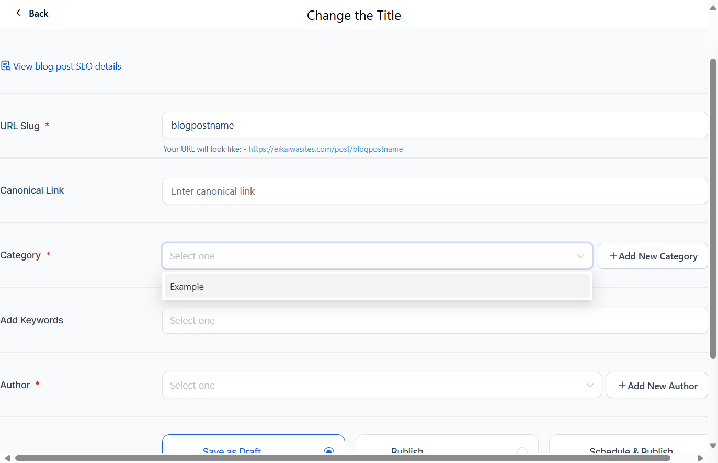
Task: Click the Author field label
Action: [15, 385]
